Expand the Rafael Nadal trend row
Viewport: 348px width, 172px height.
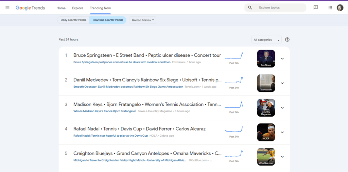(x=282, y=132)
